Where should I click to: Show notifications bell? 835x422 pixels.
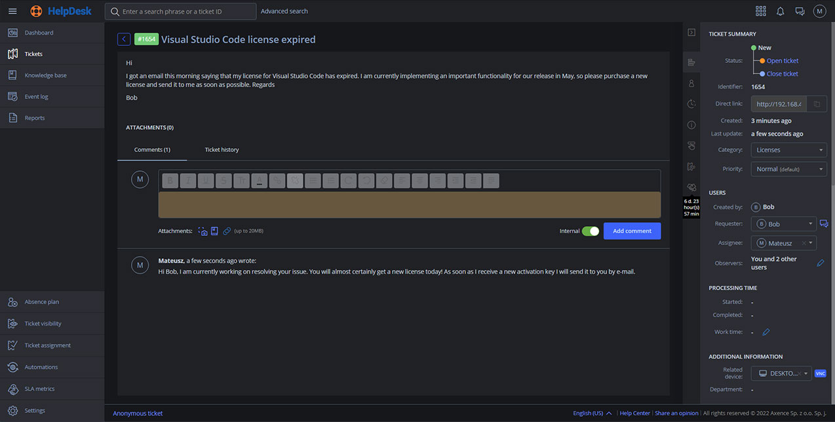pyautogui.click(x=781, y=11)
